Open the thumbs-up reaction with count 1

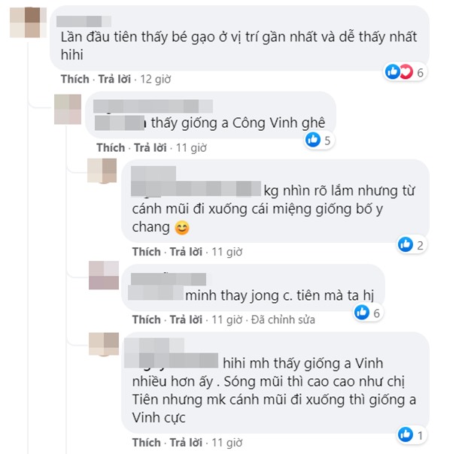412,435
